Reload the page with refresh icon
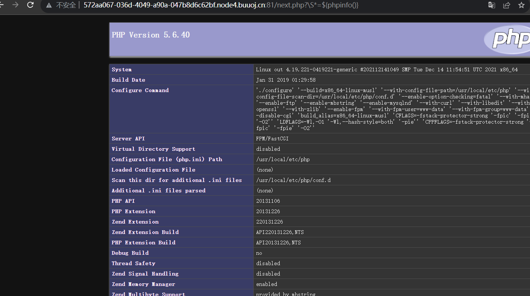 point(30,5)
